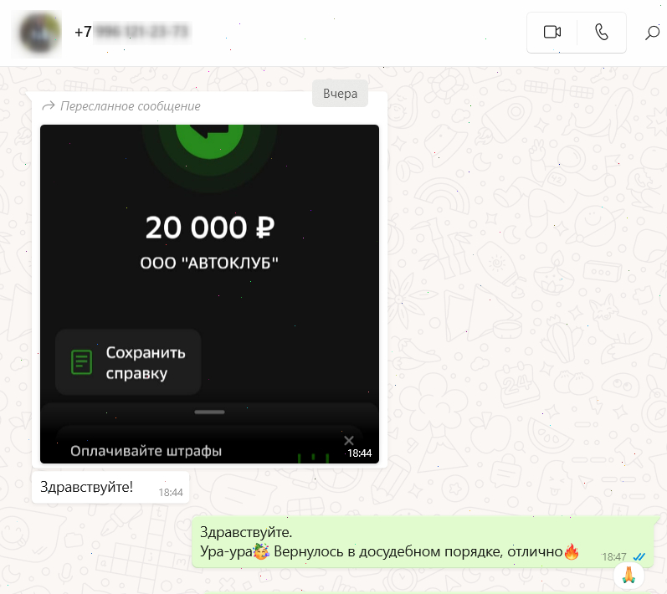This screenshot has width=667, height=594.
Task: Open the chat search magnifier icon
Action: tap(652, 33)
